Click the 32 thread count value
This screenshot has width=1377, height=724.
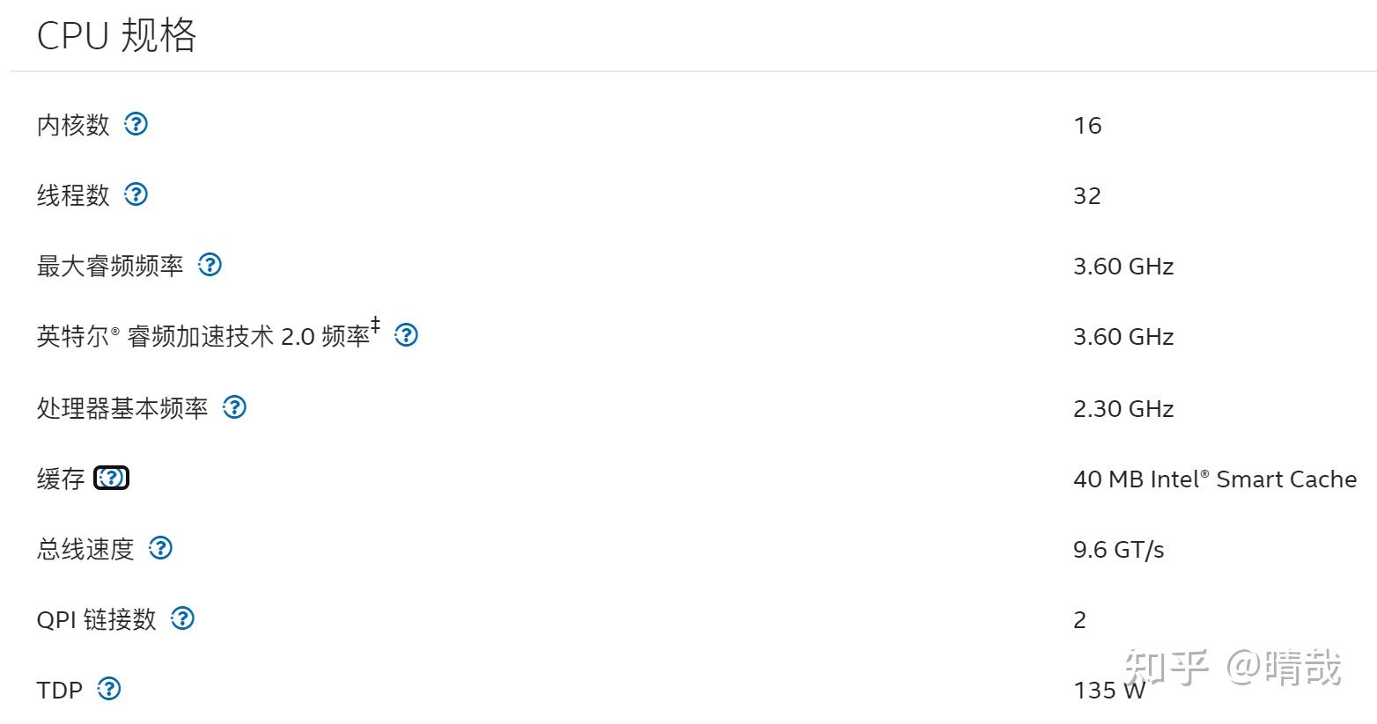coord(1087,196)
